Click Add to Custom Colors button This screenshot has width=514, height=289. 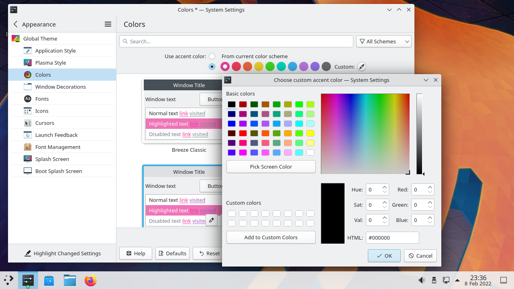pos(271,237)
